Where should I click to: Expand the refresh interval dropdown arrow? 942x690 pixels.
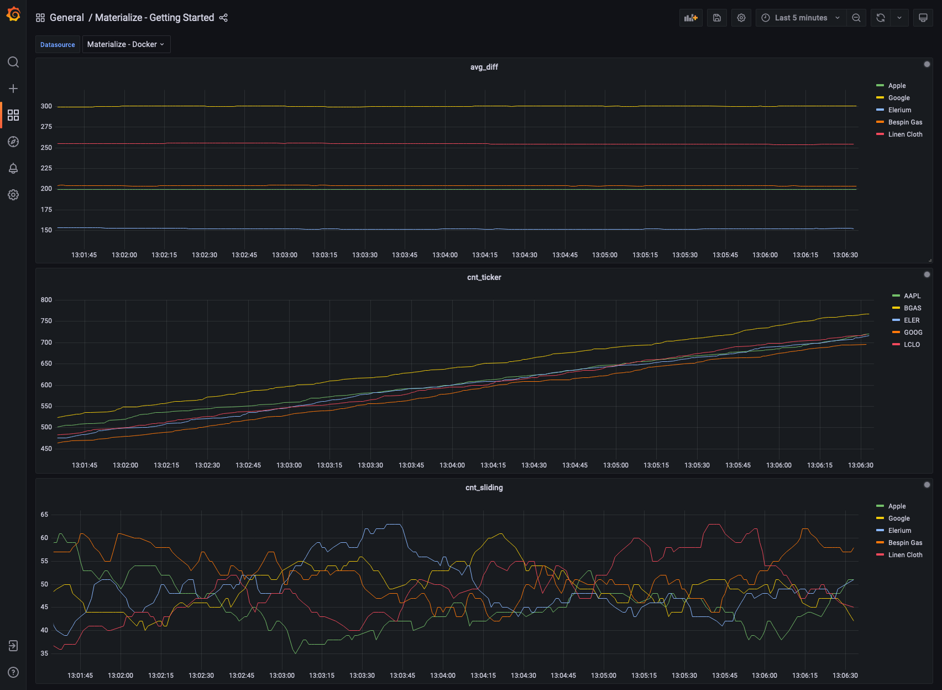point(899,18)
